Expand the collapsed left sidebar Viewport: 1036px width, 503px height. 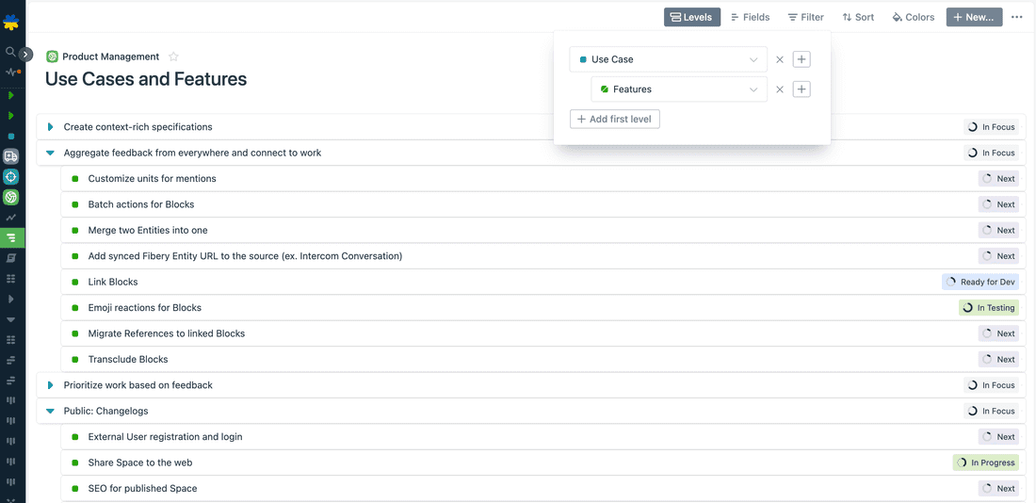(26, 55)
